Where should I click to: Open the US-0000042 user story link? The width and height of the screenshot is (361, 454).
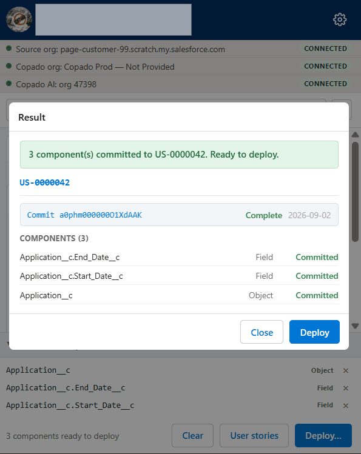click(45, 182)
